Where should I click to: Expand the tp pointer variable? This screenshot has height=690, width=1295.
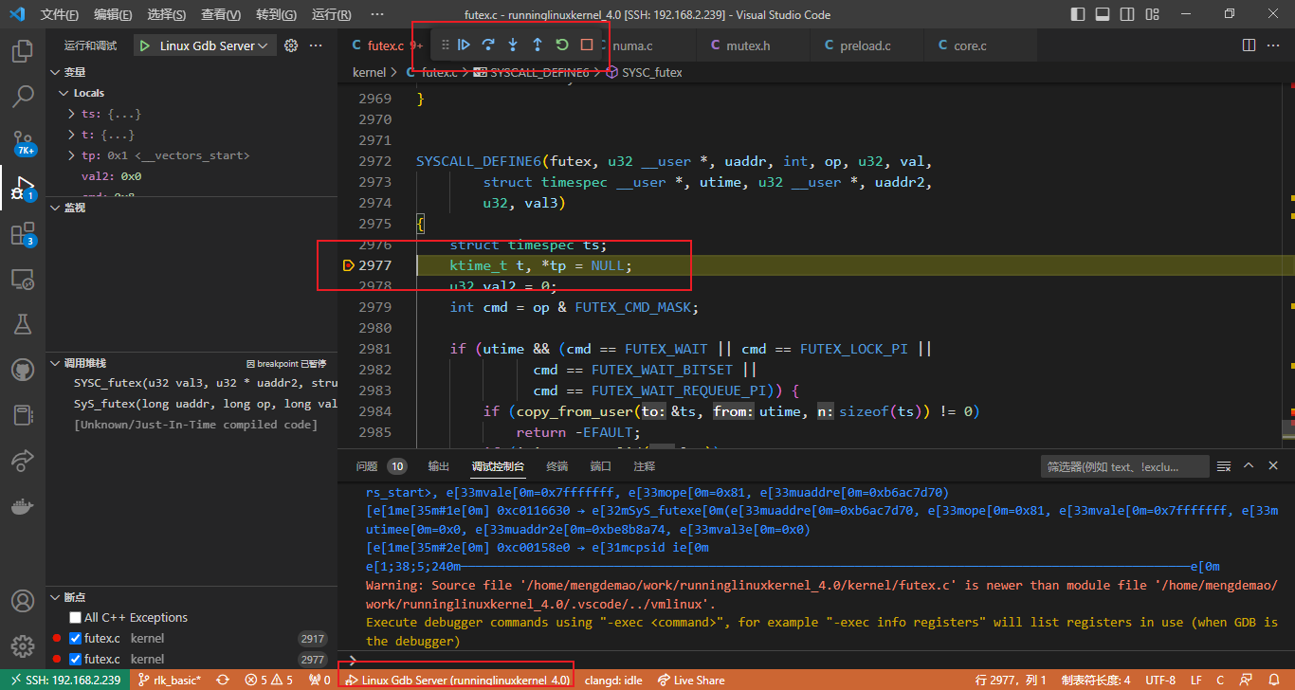(72, 155)
